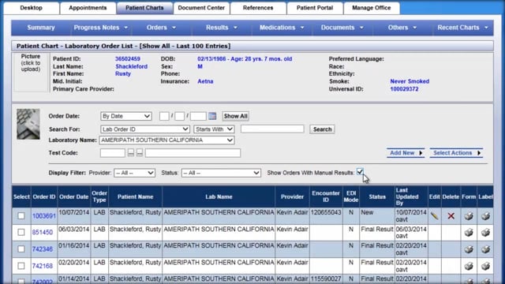
Task: Click the edit pencil for order 1003691
Action: pos(434,216)
